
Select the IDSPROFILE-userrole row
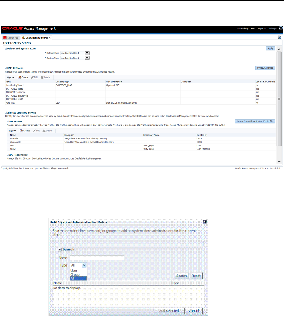[140, 92]
